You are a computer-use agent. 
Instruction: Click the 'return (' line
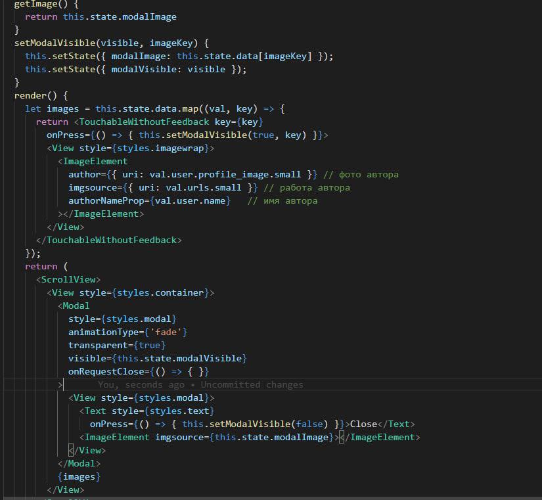[x=47, y=267]
